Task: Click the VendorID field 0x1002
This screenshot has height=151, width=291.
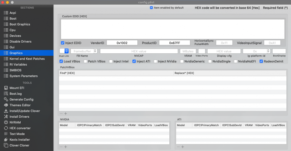Action: pyautogui.click(x=122, y=43)
